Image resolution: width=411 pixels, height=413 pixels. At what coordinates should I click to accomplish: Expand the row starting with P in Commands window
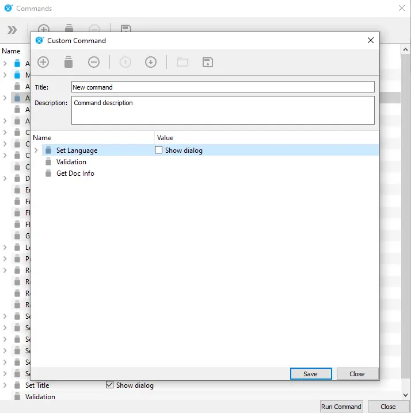click(x=5, y=258)
